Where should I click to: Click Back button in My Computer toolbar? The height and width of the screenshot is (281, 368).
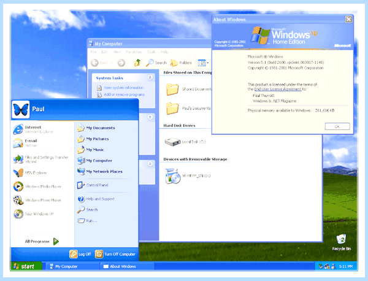point(99,63)
